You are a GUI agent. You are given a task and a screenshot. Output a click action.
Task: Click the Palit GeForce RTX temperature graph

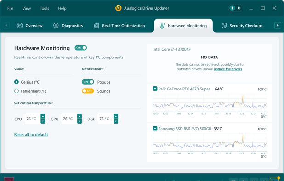pyautogui.click(x=210, y=103)
